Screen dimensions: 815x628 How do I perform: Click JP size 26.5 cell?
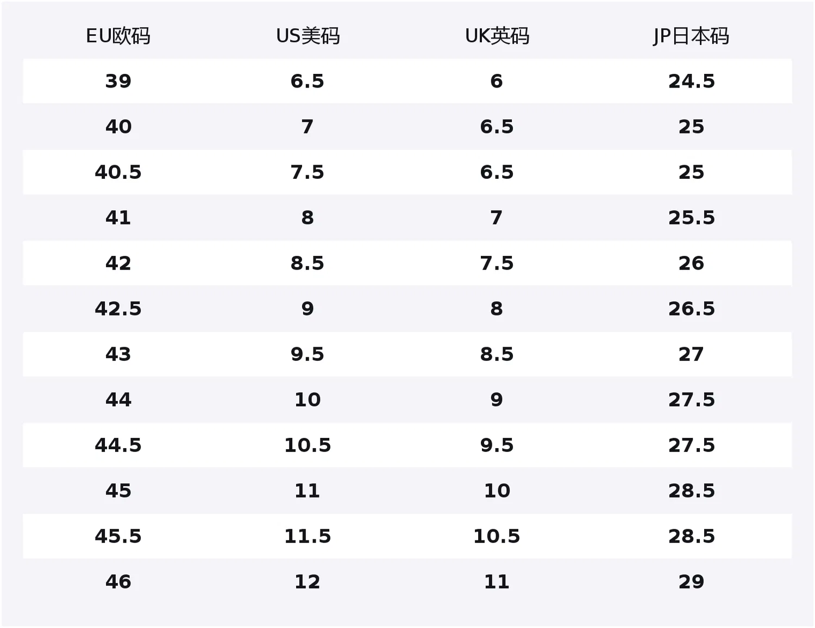point(691,309)
